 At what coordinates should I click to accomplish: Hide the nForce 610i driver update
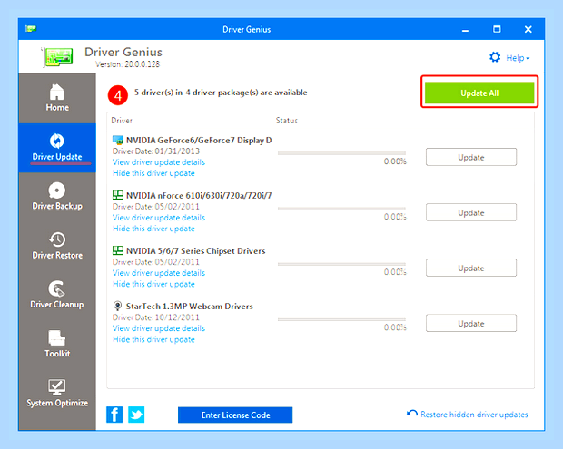(153, 229)
